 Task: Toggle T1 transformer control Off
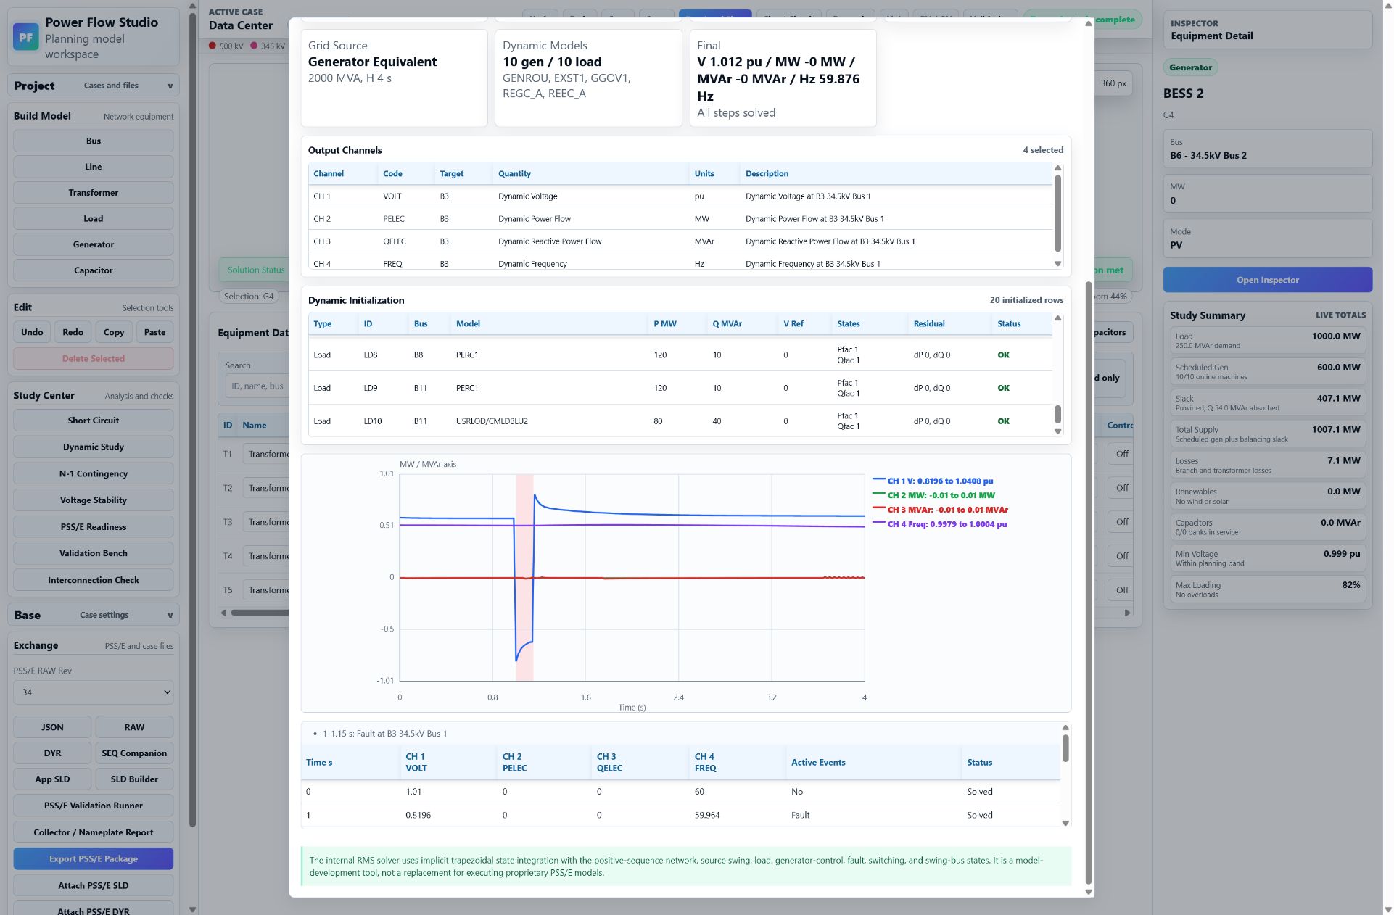(x=1122, y=454)
